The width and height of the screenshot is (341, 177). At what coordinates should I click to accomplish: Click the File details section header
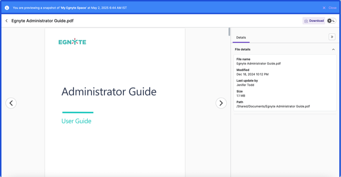243,49
